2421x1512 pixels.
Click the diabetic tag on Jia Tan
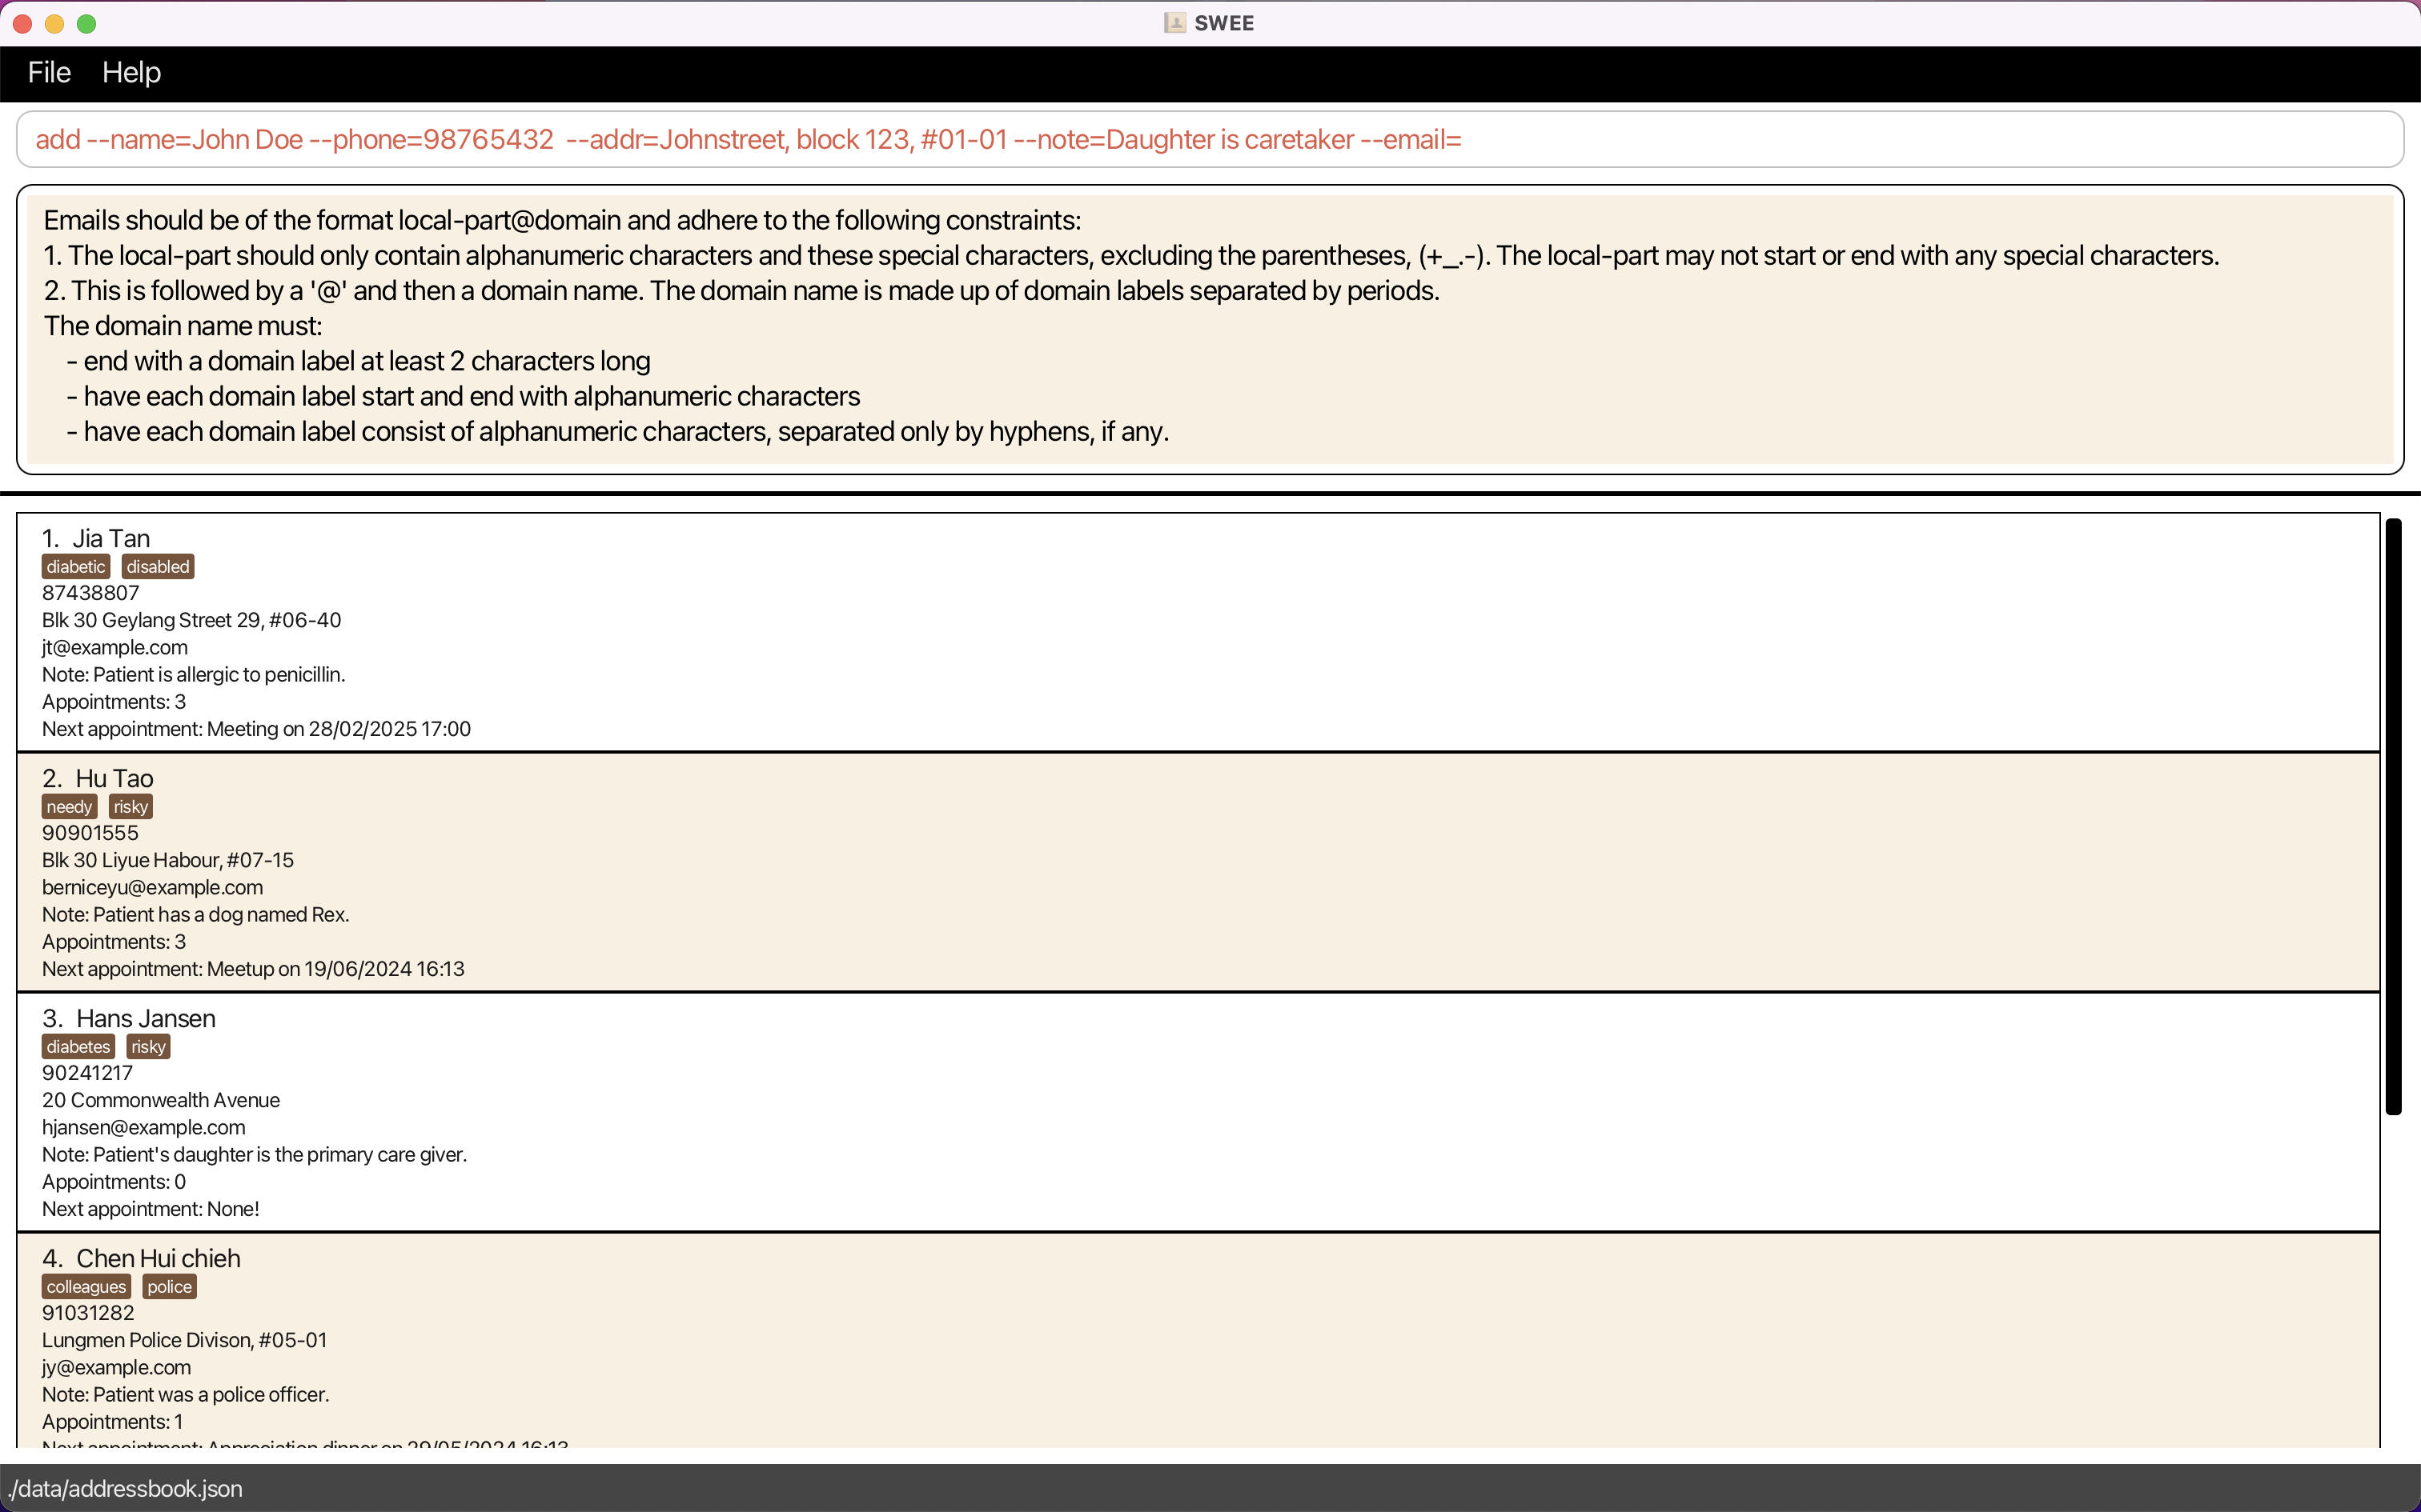point(76,567)
